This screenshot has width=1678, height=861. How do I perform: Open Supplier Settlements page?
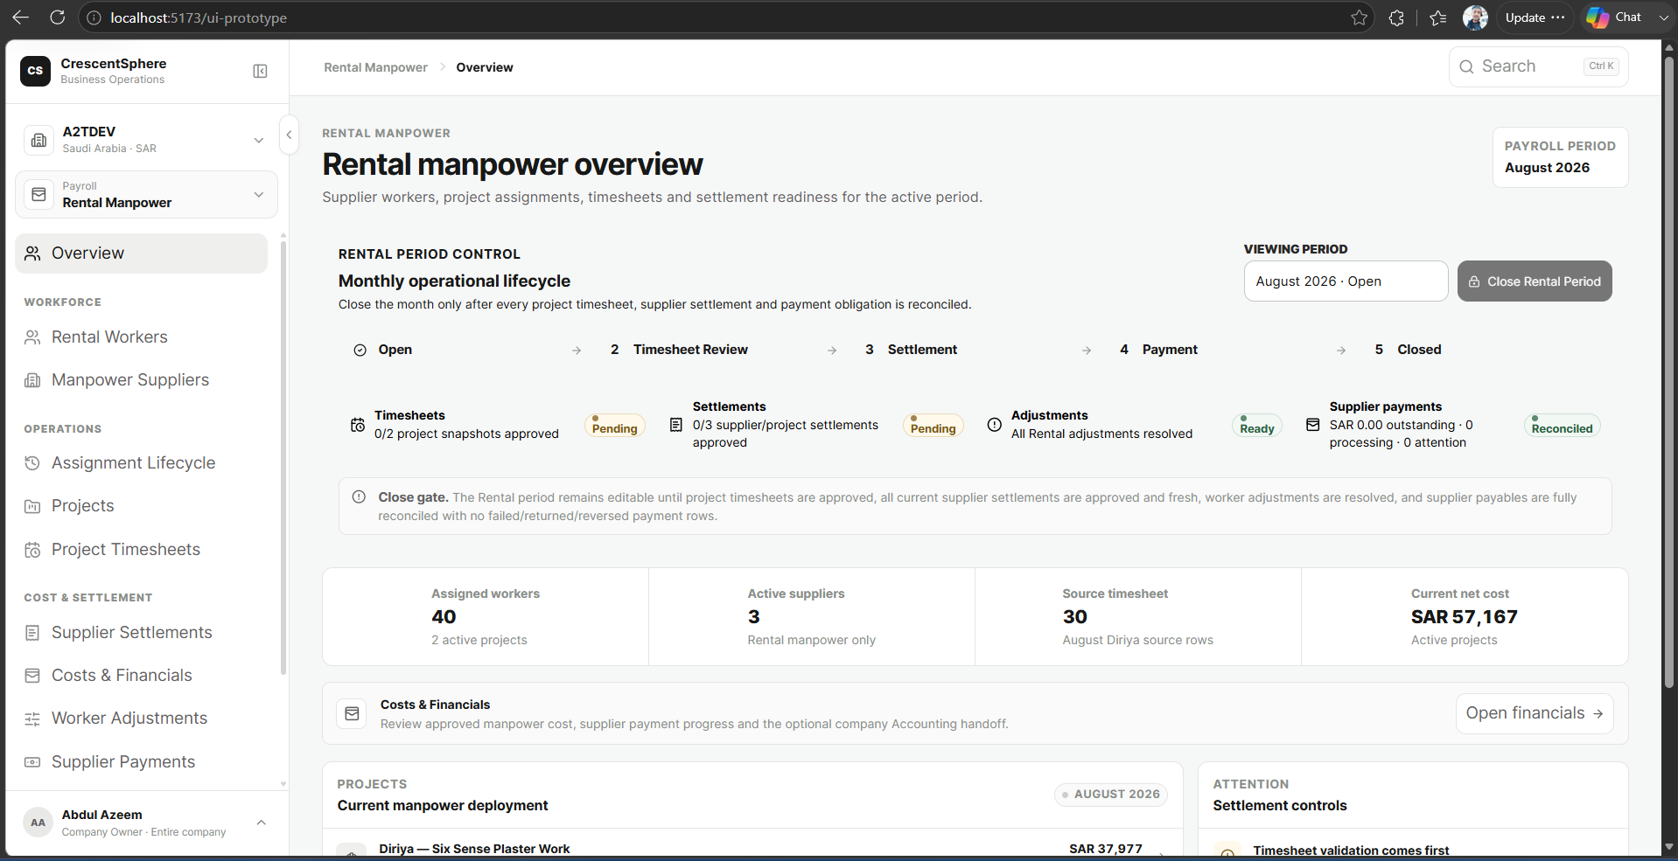(x=141, y=633)
